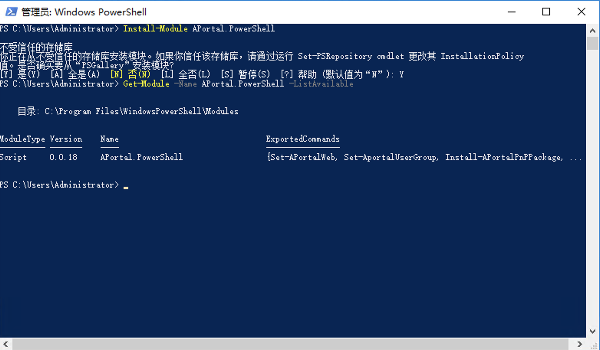
Task: Click the horizontal scrollbar right arrow
Action: [x=580, y=344]
